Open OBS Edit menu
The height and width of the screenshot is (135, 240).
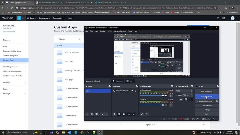91,31
